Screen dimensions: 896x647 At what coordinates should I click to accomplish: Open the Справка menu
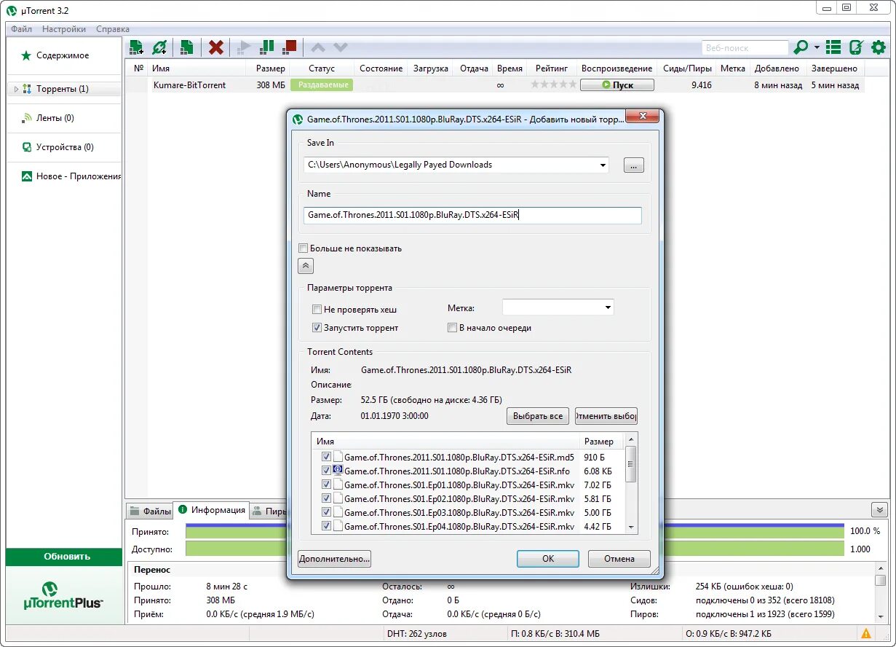pyautogui.click(x=113, y=29)
